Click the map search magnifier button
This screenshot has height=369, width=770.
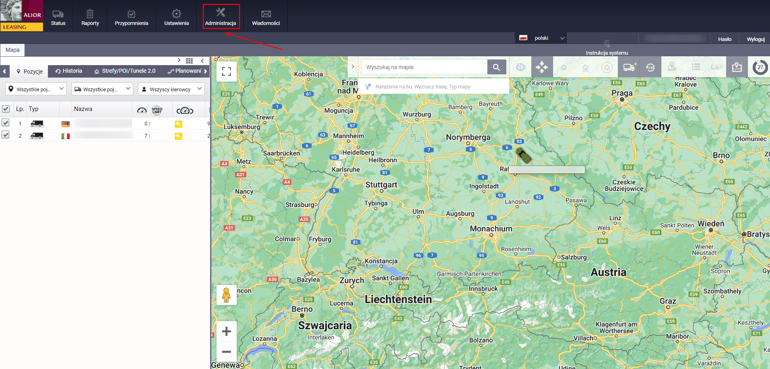(497, 67)
